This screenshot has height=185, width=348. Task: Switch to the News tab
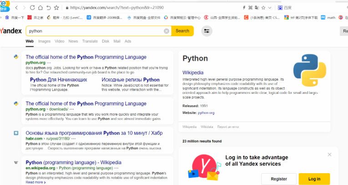point(73,41)
